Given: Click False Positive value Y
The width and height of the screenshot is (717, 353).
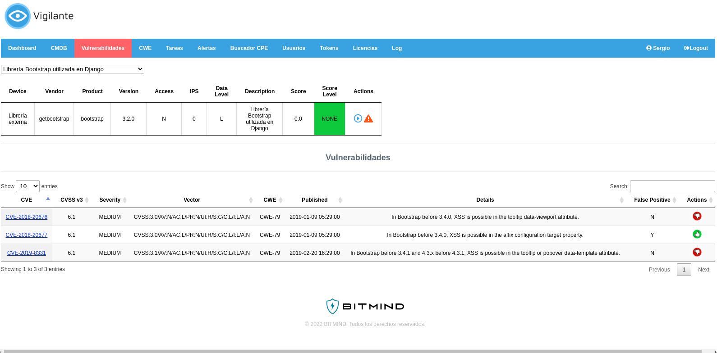Looking at the screenshot, I should [652, 235].
